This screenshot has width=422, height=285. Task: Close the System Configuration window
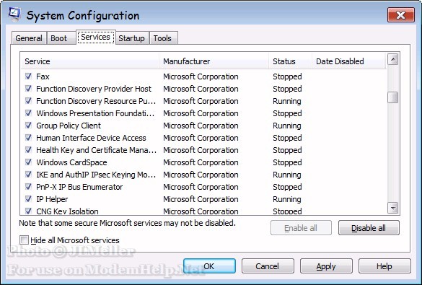(400, 15)
